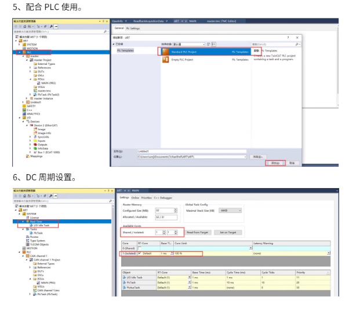Click the I/O Idle Task icon in the object table
The width and height of the screenshot is (349, 309).
coord(125,277)
